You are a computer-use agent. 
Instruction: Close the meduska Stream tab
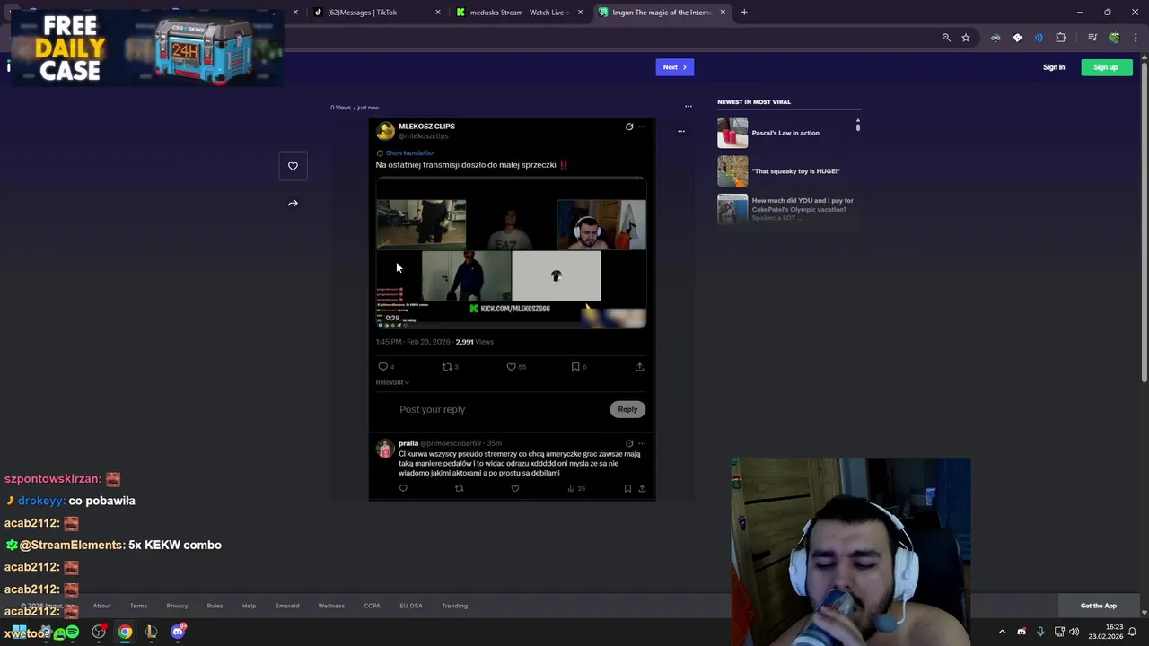[x=580, y=13]
